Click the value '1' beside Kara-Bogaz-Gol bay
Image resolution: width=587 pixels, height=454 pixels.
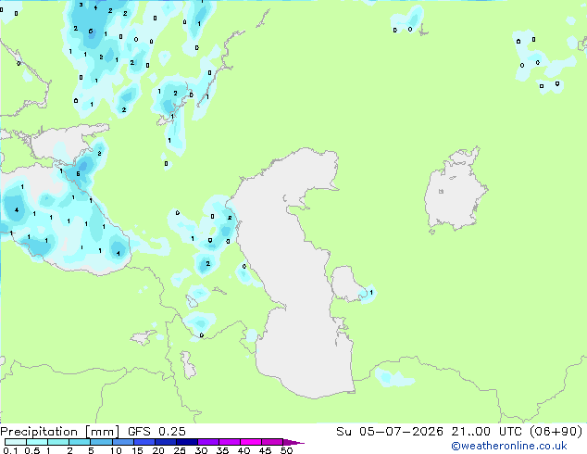click(371, 292)
